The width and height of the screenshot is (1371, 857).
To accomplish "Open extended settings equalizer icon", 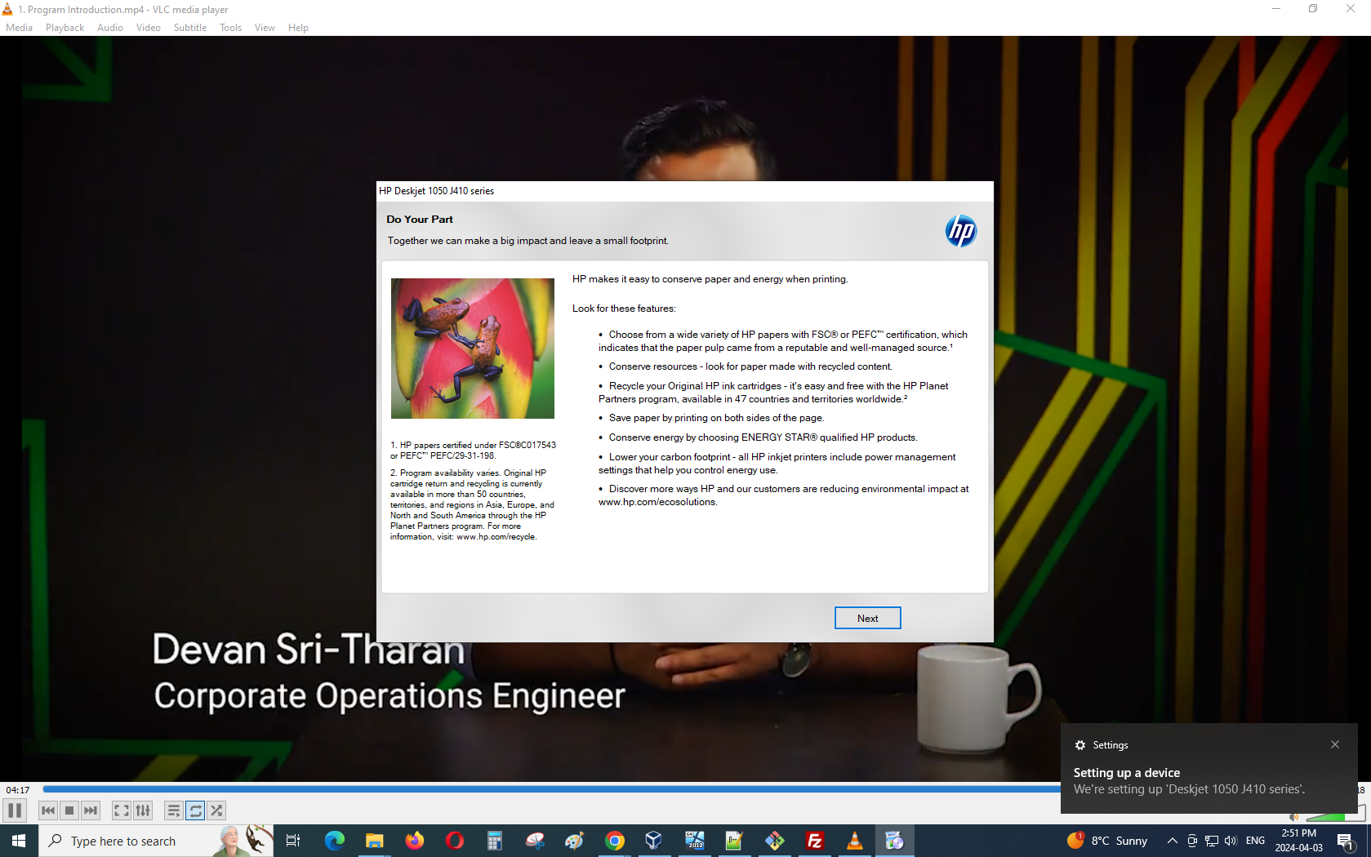I will click(143, 810).
